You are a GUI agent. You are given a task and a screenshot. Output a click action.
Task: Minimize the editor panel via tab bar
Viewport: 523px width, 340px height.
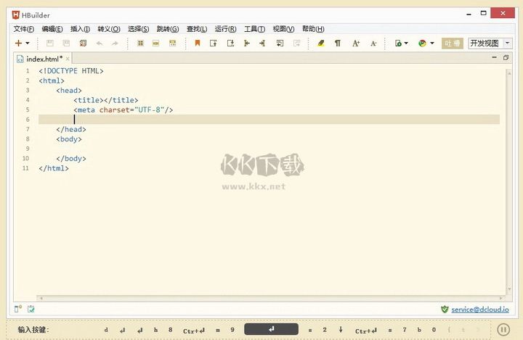coord(495,57)
